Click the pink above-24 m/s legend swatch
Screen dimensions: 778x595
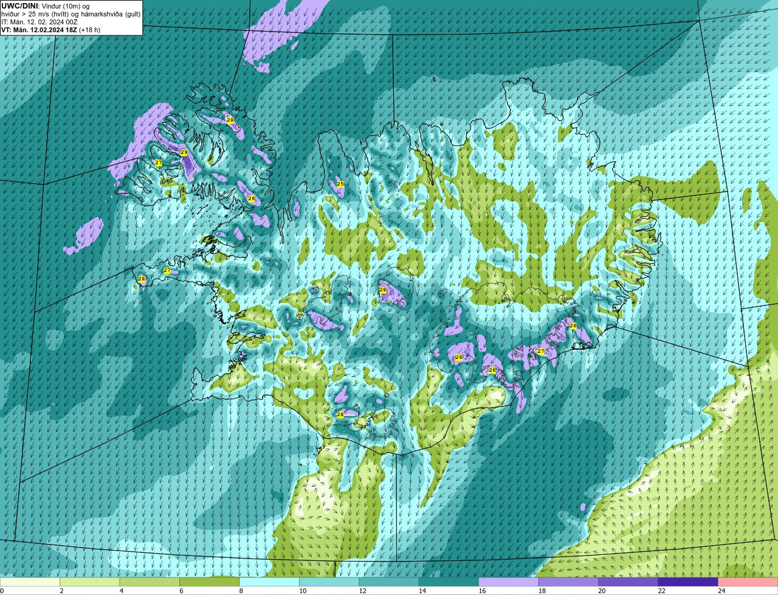point(748,582)
